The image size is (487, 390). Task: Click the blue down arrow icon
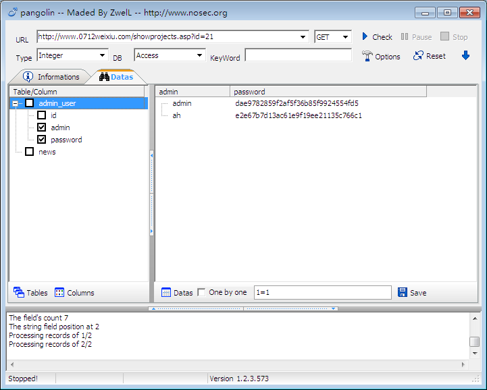465,55
